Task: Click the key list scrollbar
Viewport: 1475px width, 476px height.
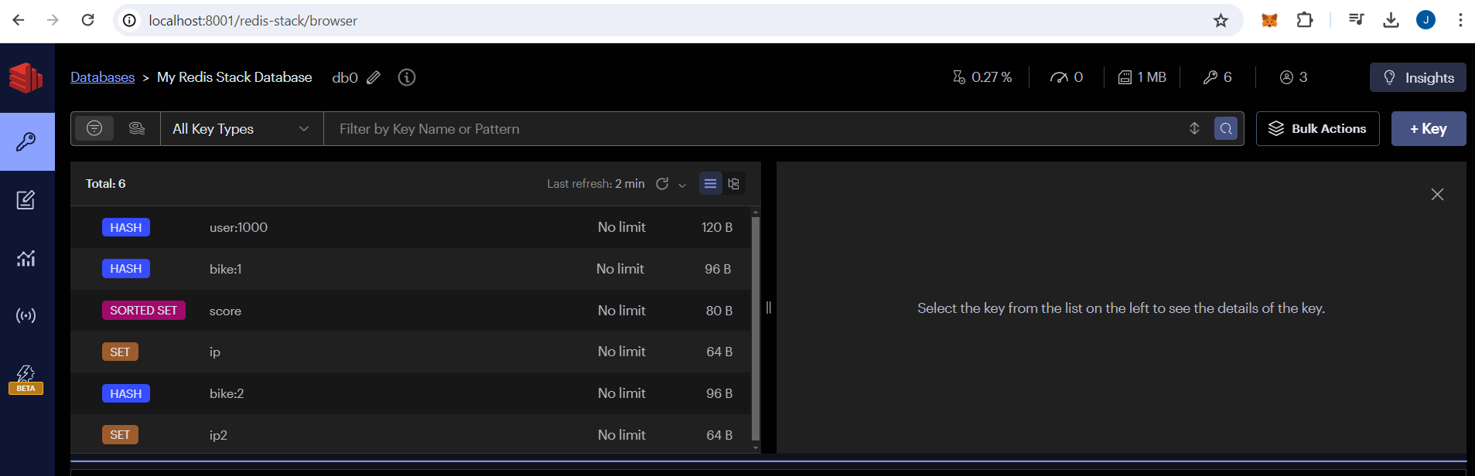Action: pos(756,328)
